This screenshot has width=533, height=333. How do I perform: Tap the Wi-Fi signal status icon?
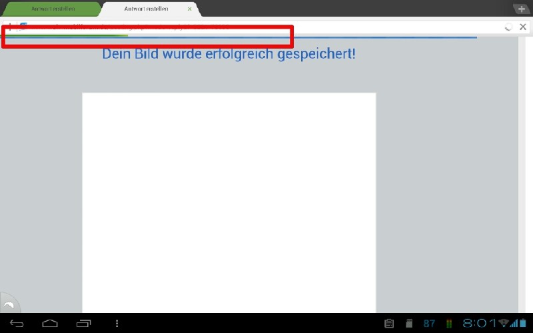503,324
